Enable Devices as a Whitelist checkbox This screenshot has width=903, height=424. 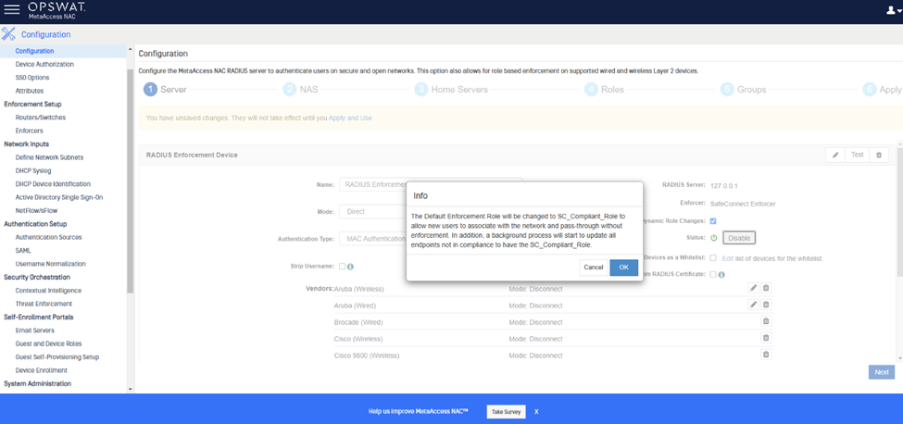[713, 257]
